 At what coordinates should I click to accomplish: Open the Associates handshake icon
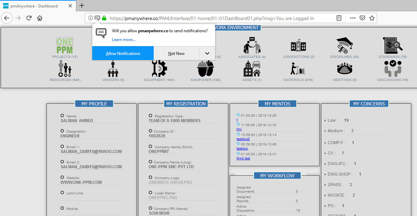252,45
